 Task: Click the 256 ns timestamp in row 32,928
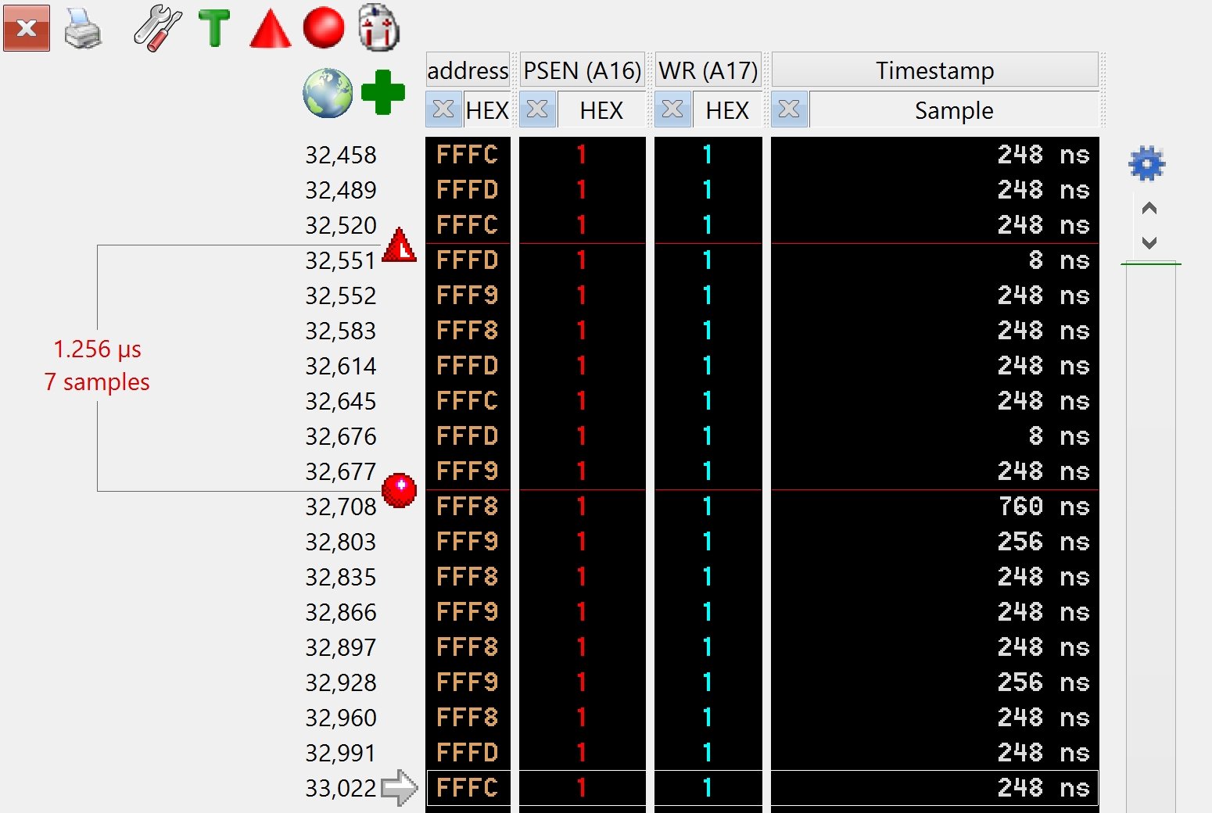tap(1044, 682)
